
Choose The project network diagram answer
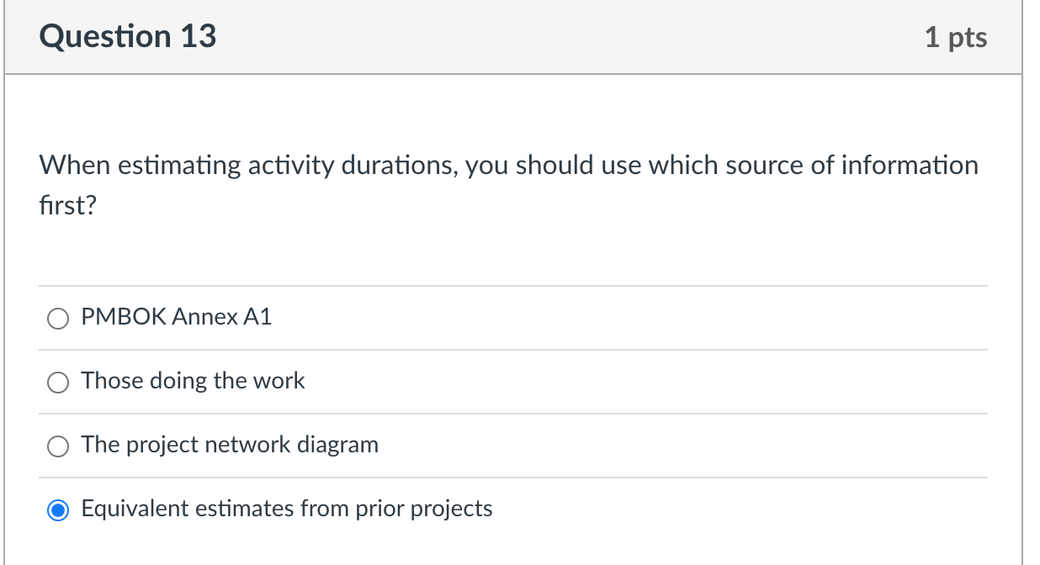(x=57, y=446)
